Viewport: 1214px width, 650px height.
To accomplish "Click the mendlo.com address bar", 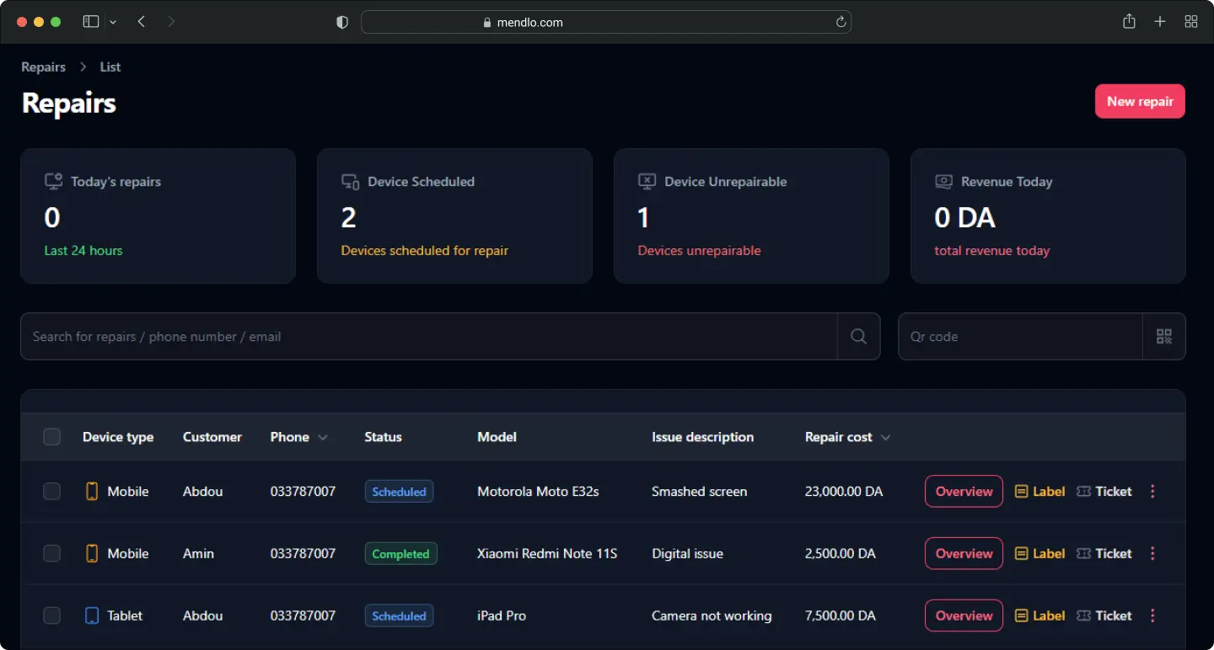I will coord(606,23).
